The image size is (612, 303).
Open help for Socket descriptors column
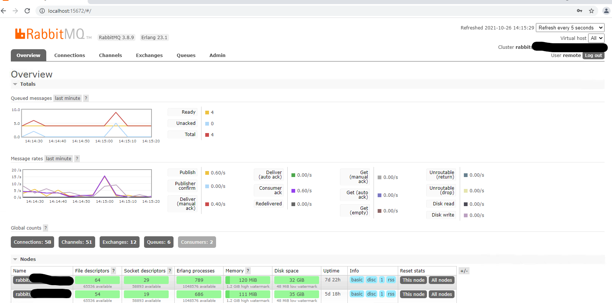pos(170,271)
